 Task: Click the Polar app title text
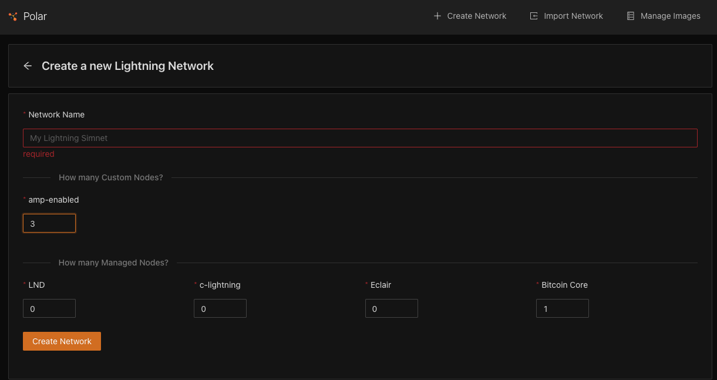[x=35, y=16]
